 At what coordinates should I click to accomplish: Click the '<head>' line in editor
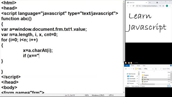(x=9, y=8)
